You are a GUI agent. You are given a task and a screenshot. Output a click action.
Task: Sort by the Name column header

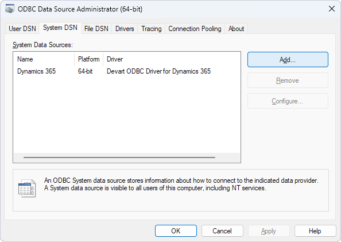[x=44, y=59]
